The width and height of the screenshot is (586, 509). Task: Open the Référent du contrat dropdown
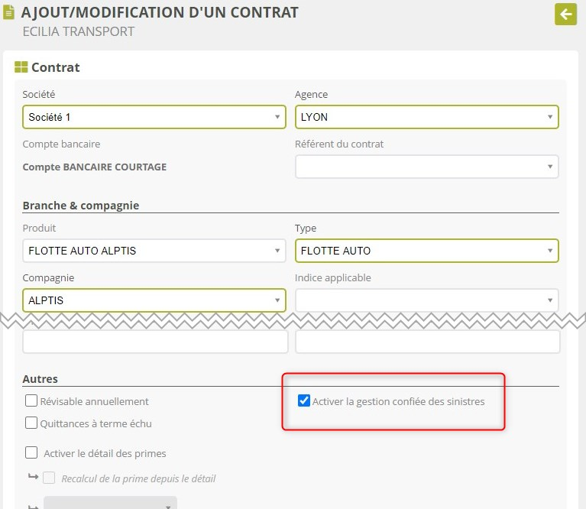coord(426,167)
